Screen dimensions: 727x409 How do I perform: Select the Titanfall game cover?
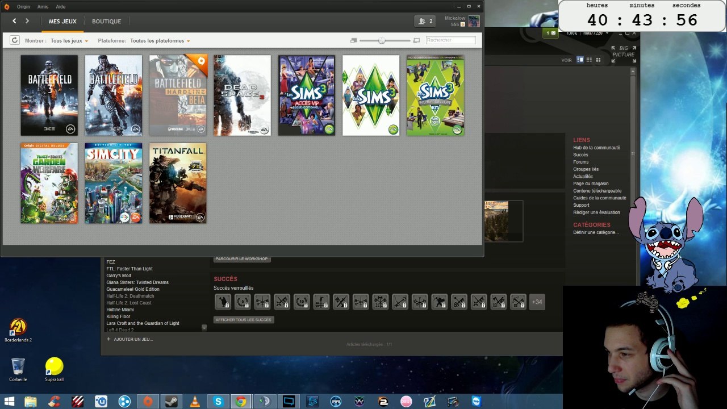tap(178, 183)
